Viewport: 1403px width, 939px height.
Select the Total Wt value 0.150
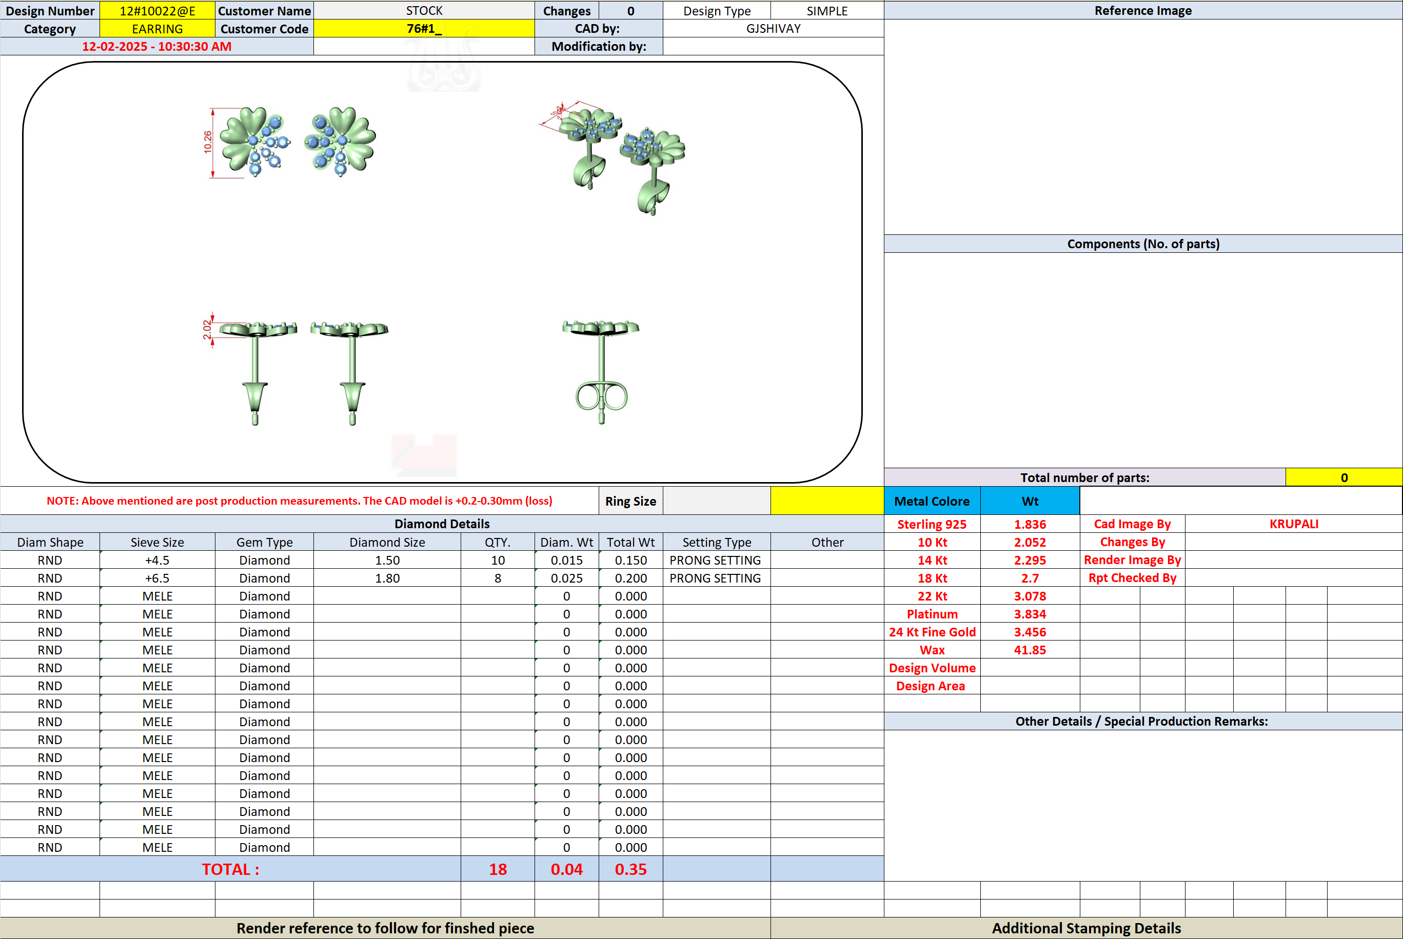click(631, 560)
